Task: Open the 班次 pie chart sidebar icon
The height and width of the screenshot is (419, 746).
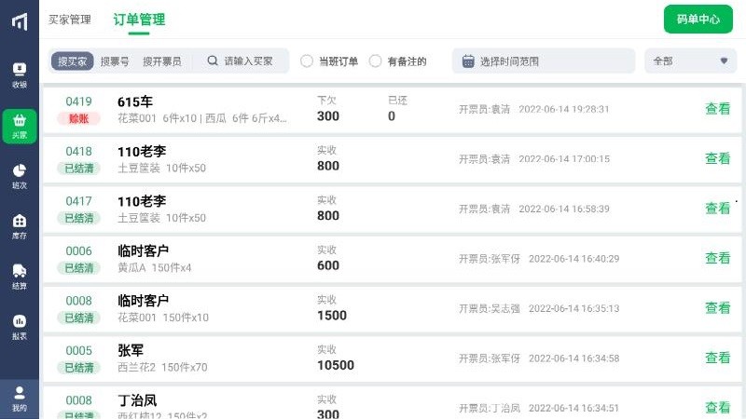Action: tap(19, 176)
